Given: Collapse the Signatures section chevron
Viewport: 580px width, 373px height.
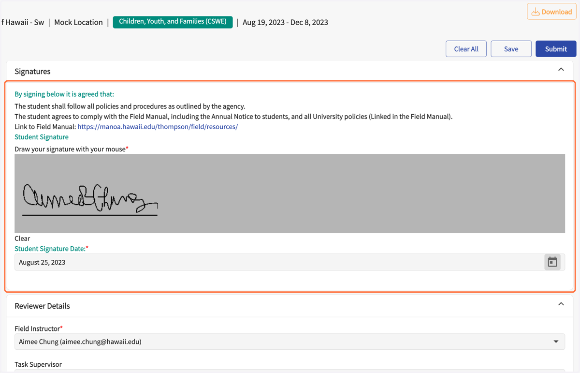Looking at the screenshot, I should click(x=561, y=70).
